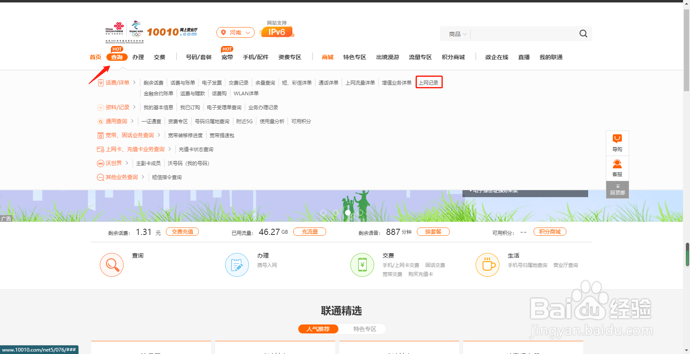This screenshot has width=690, height=354.
Task: Click the large 查询 magnifier circle icon
Action: point(112,265)
